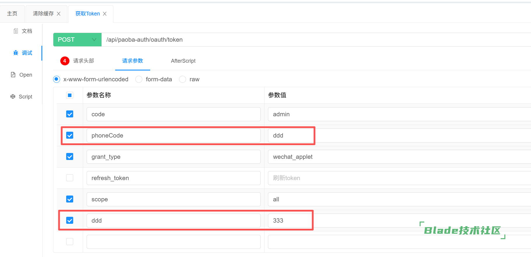Click the red badge with number 4

(x=65, y=61)
